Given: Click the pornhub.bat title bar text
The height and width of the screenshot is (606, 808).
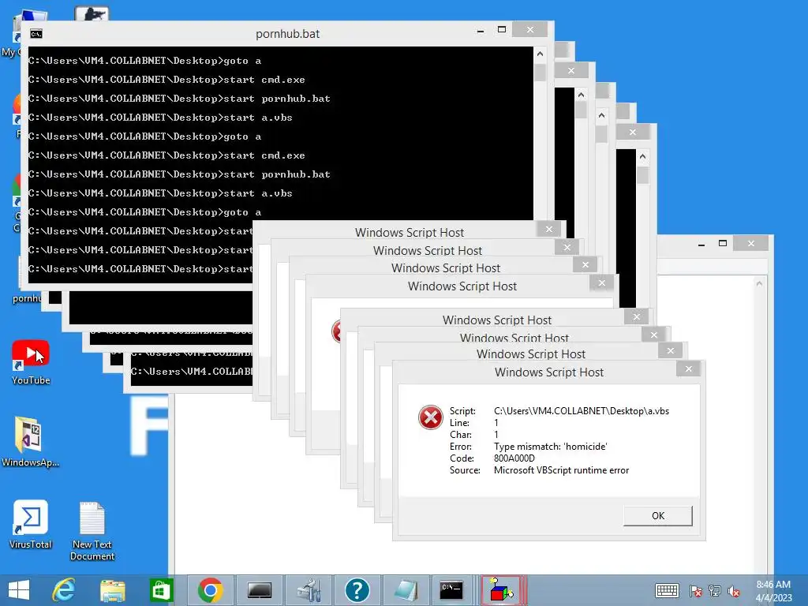Looking at the screenshot, I should pos(287,34).
